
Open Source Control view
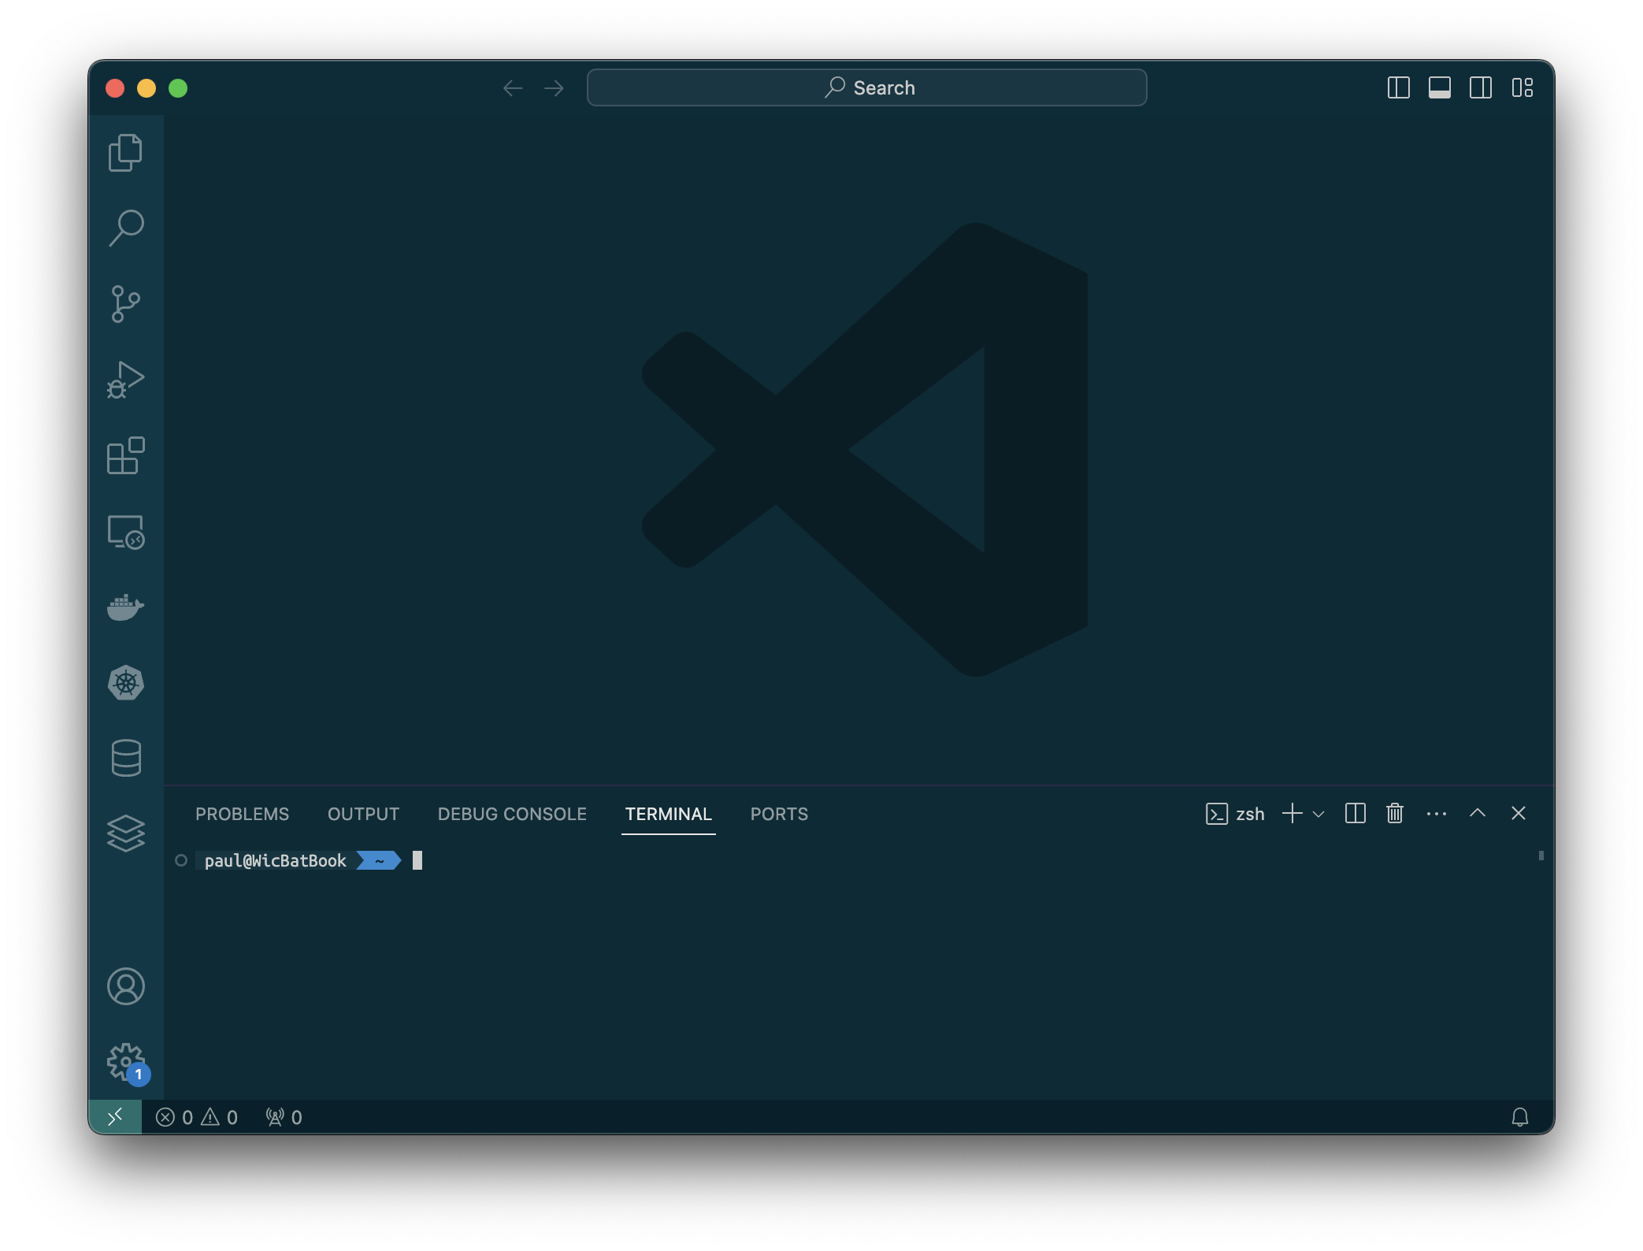tap(125, 304)
